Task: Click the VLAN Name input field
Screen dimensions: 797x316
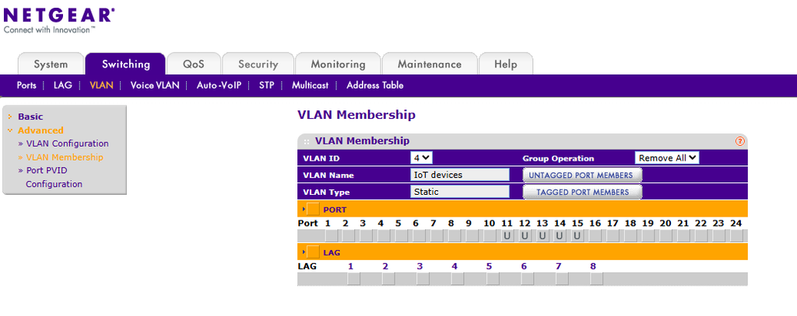Action: [459, 175]
